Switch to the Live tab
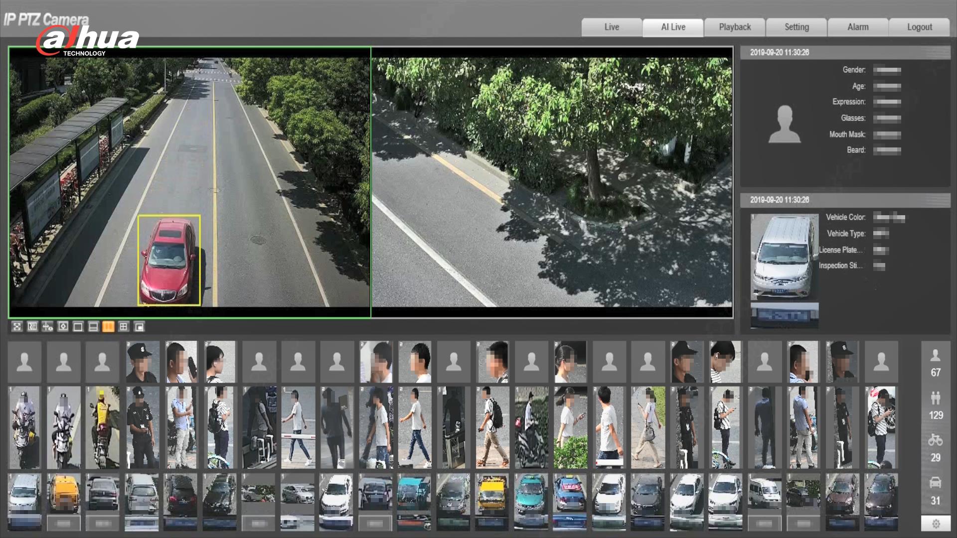 tap(612, 27)
